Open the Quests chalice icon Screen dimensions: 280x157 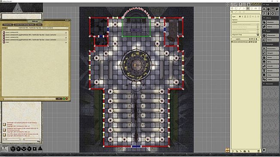tap(264, 70)
